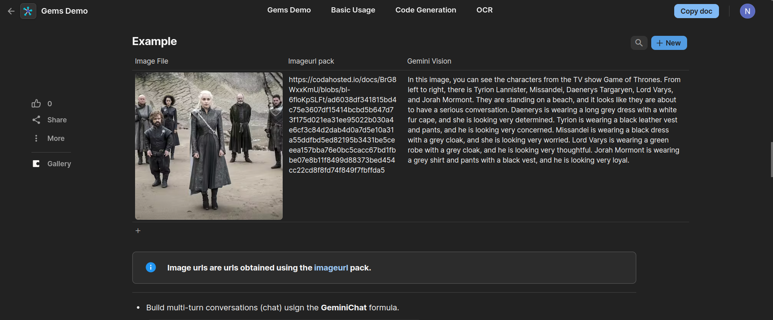Image resolution: width=773 pixels, height=320 pixels.
Task: Click the Gemini Vision column header
Action: [429, 61]
